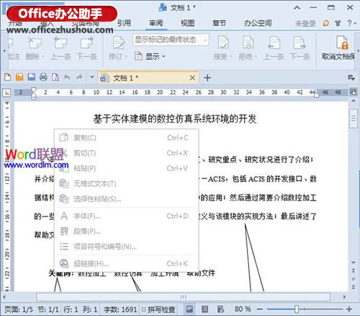Open the 显示 markup dropdown
Screen dimensions: 360x316
click(x=150, y=56)
